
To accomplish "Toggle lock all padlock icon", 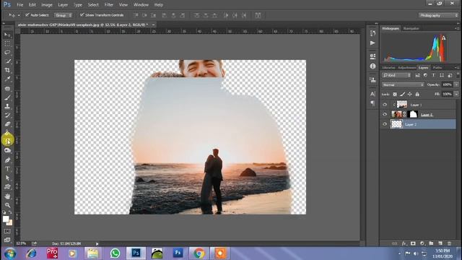I will [x=417, y=95].
